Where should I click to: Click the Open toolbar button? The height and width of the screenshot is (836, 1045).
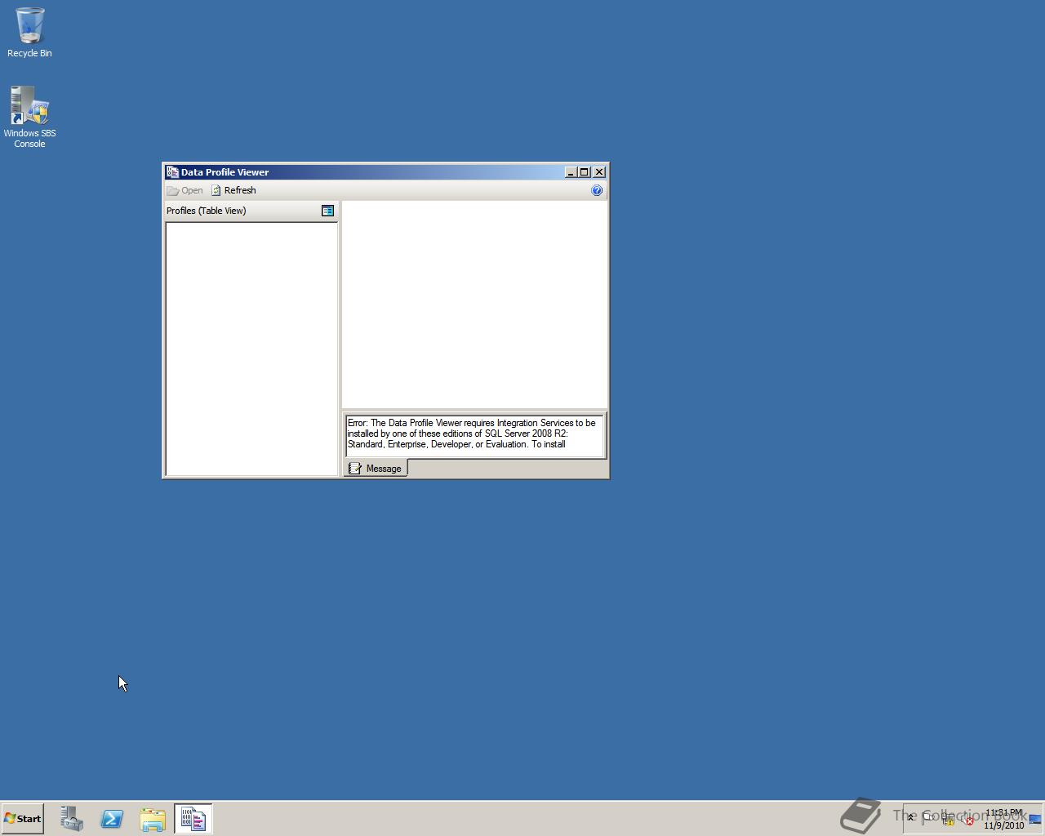coord(185,190)
